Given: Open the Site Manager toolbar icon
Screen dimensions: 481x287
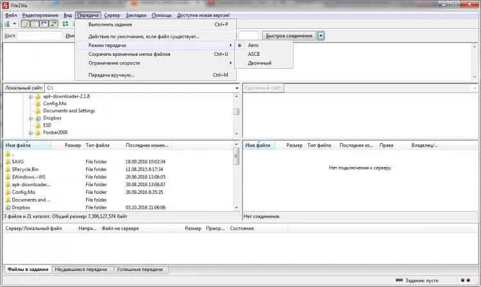Looking at the screenshot, I should (7, 24).
